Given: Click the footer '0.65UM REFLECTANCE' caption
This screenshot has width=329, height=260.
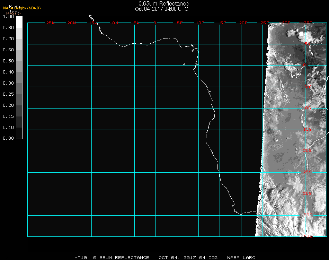Looking at the screenshot, I should (121, 258).
